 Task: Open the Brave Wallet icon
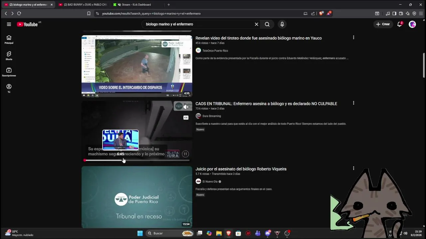click(401, 14)
